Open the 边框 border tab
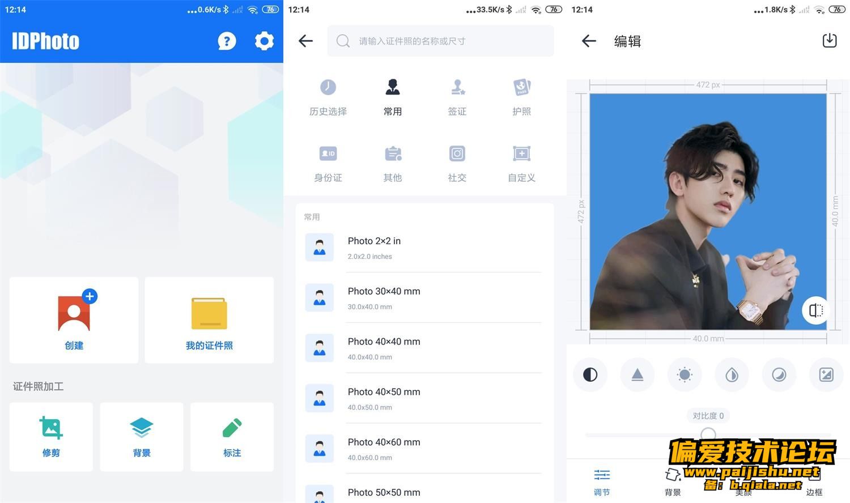This screenshot has width=850, height=503. pos(814,483)
